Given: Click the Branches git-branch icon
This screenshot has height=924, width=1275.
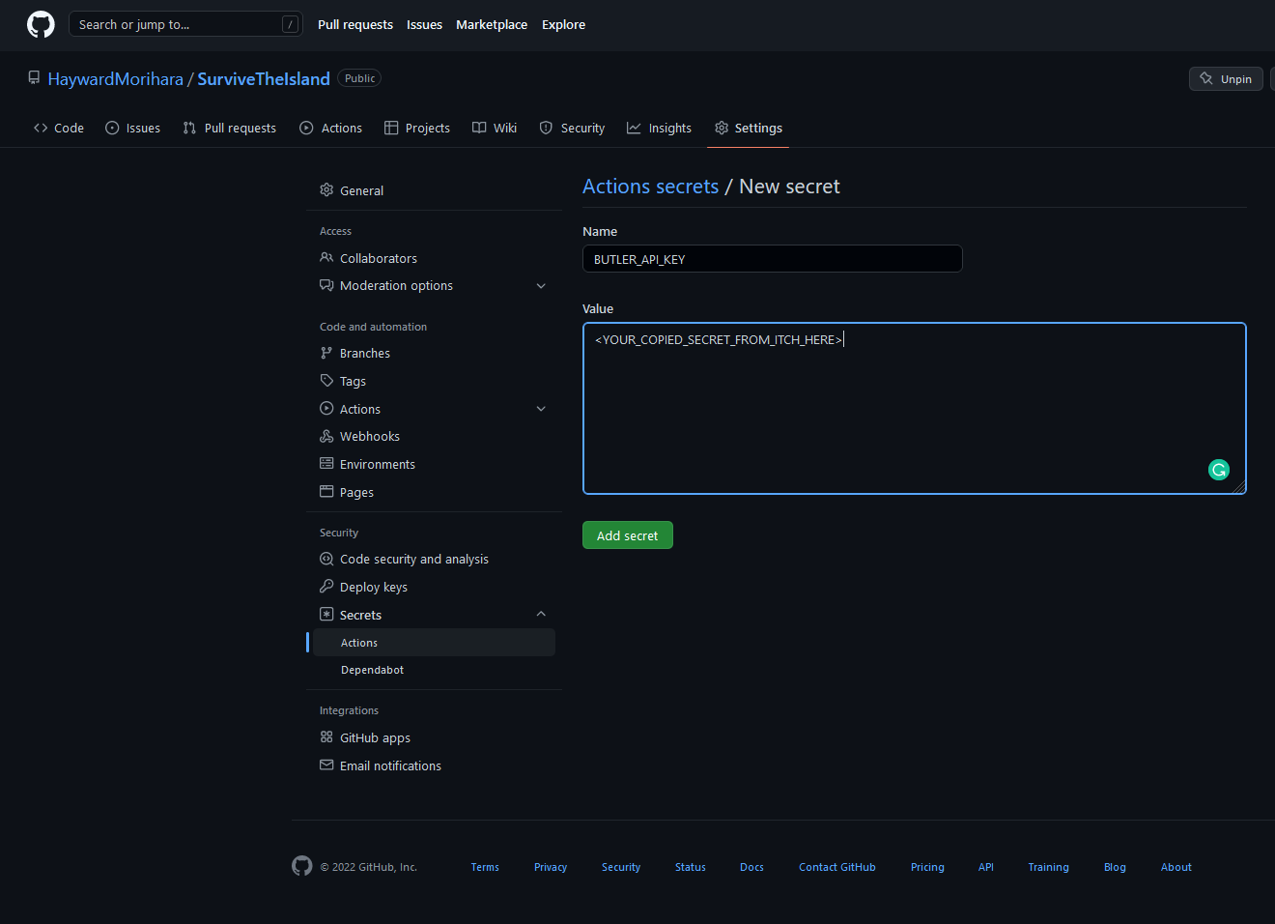Looking at the screenshot, I should click(x=326, y=353).
